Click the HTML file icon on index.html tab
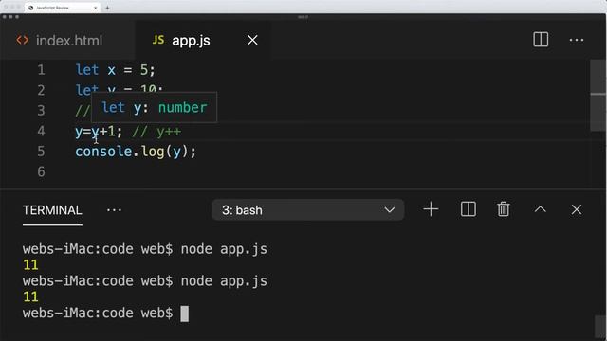The image size is (607, 341). coord(23,40)
